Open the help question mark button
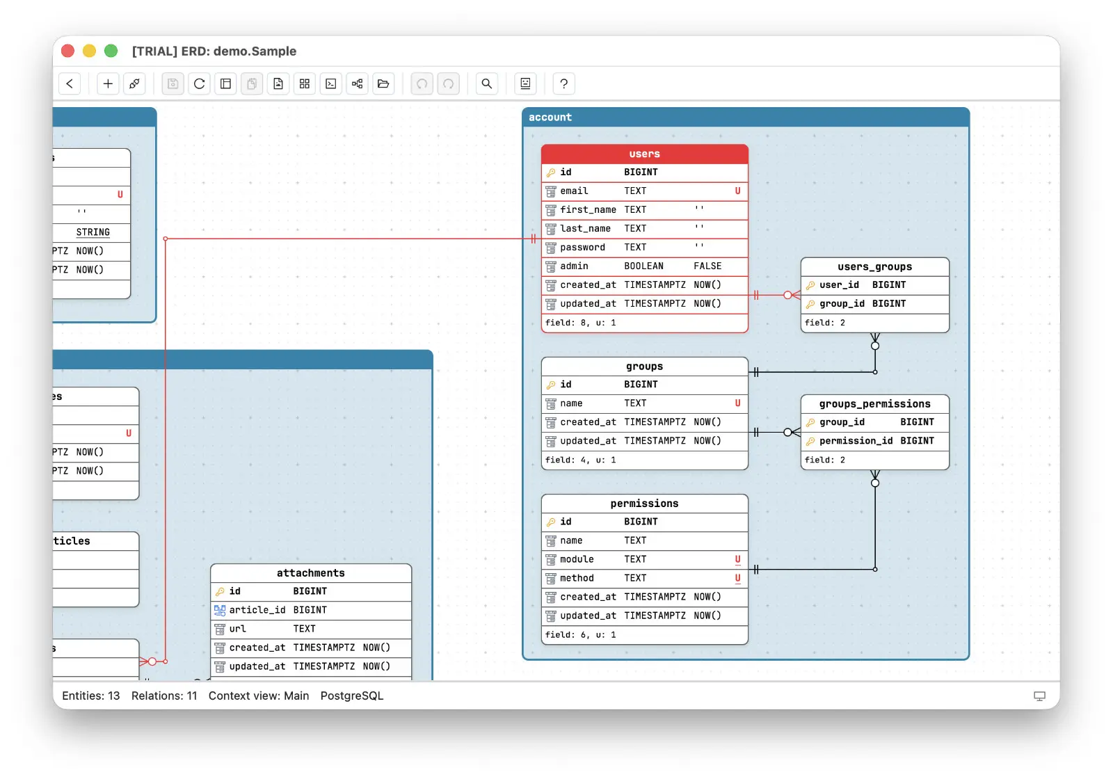Screen dimensions: 1113x779 [564, 83]
